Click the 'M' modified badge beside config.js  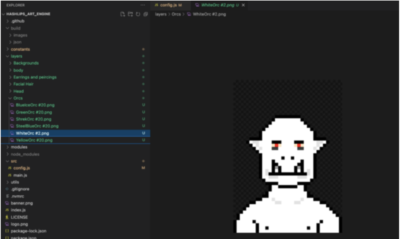(143, 168)
